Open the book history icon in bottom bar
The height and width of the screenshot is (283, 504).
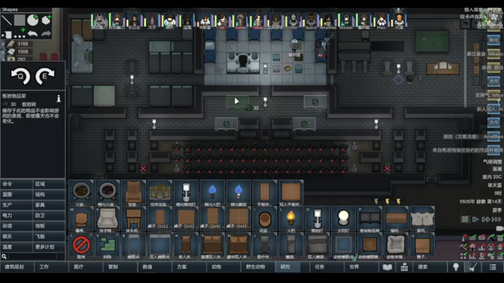click(387, 267)
